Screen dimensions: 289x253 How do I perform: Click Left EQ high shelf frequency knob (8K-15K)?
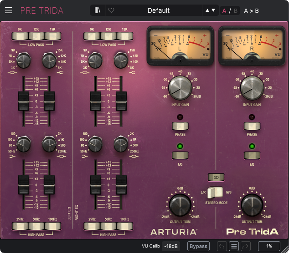(x=49, y=60)
